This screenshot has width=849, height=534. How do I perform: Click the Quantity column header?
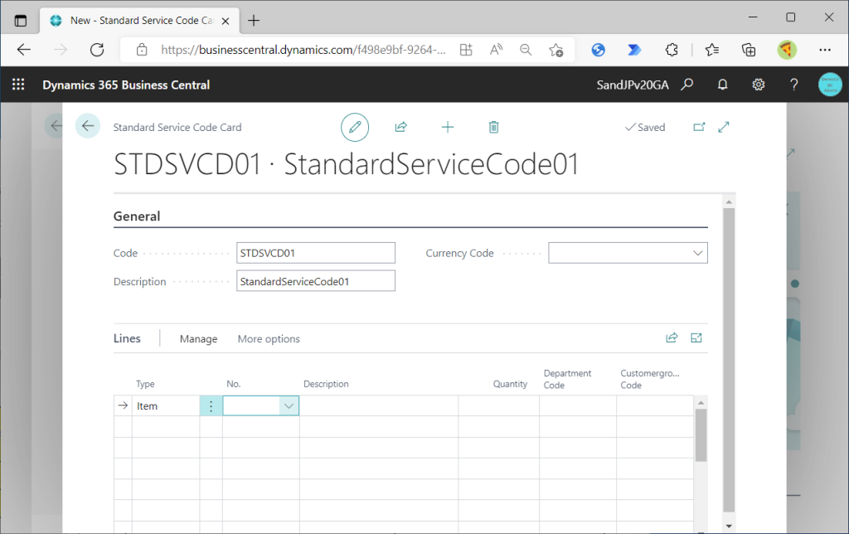click(510, 383)
